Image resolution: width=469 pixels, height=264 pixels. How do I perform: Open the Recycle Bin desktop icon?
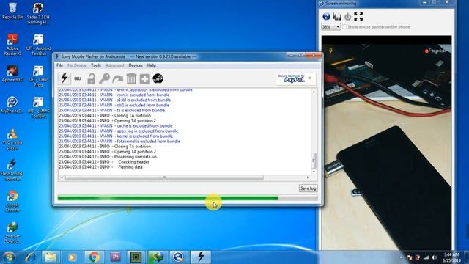click(12, 11)
